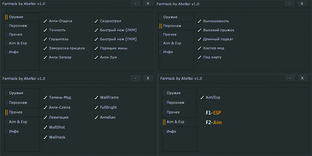The height and width of the screenshot is (156, 312).
Task: Disable the WallHack checkbox
Action: (x=45, y=137)
